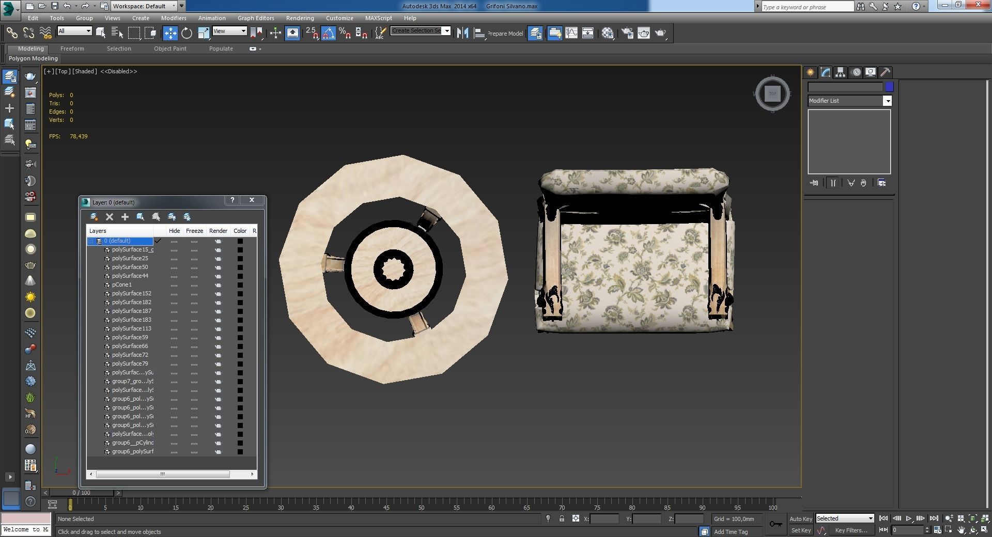Click the Layer dialog horizontal scrollbar
This screenshot has width=992, height=537.
(x=162, y=474)
